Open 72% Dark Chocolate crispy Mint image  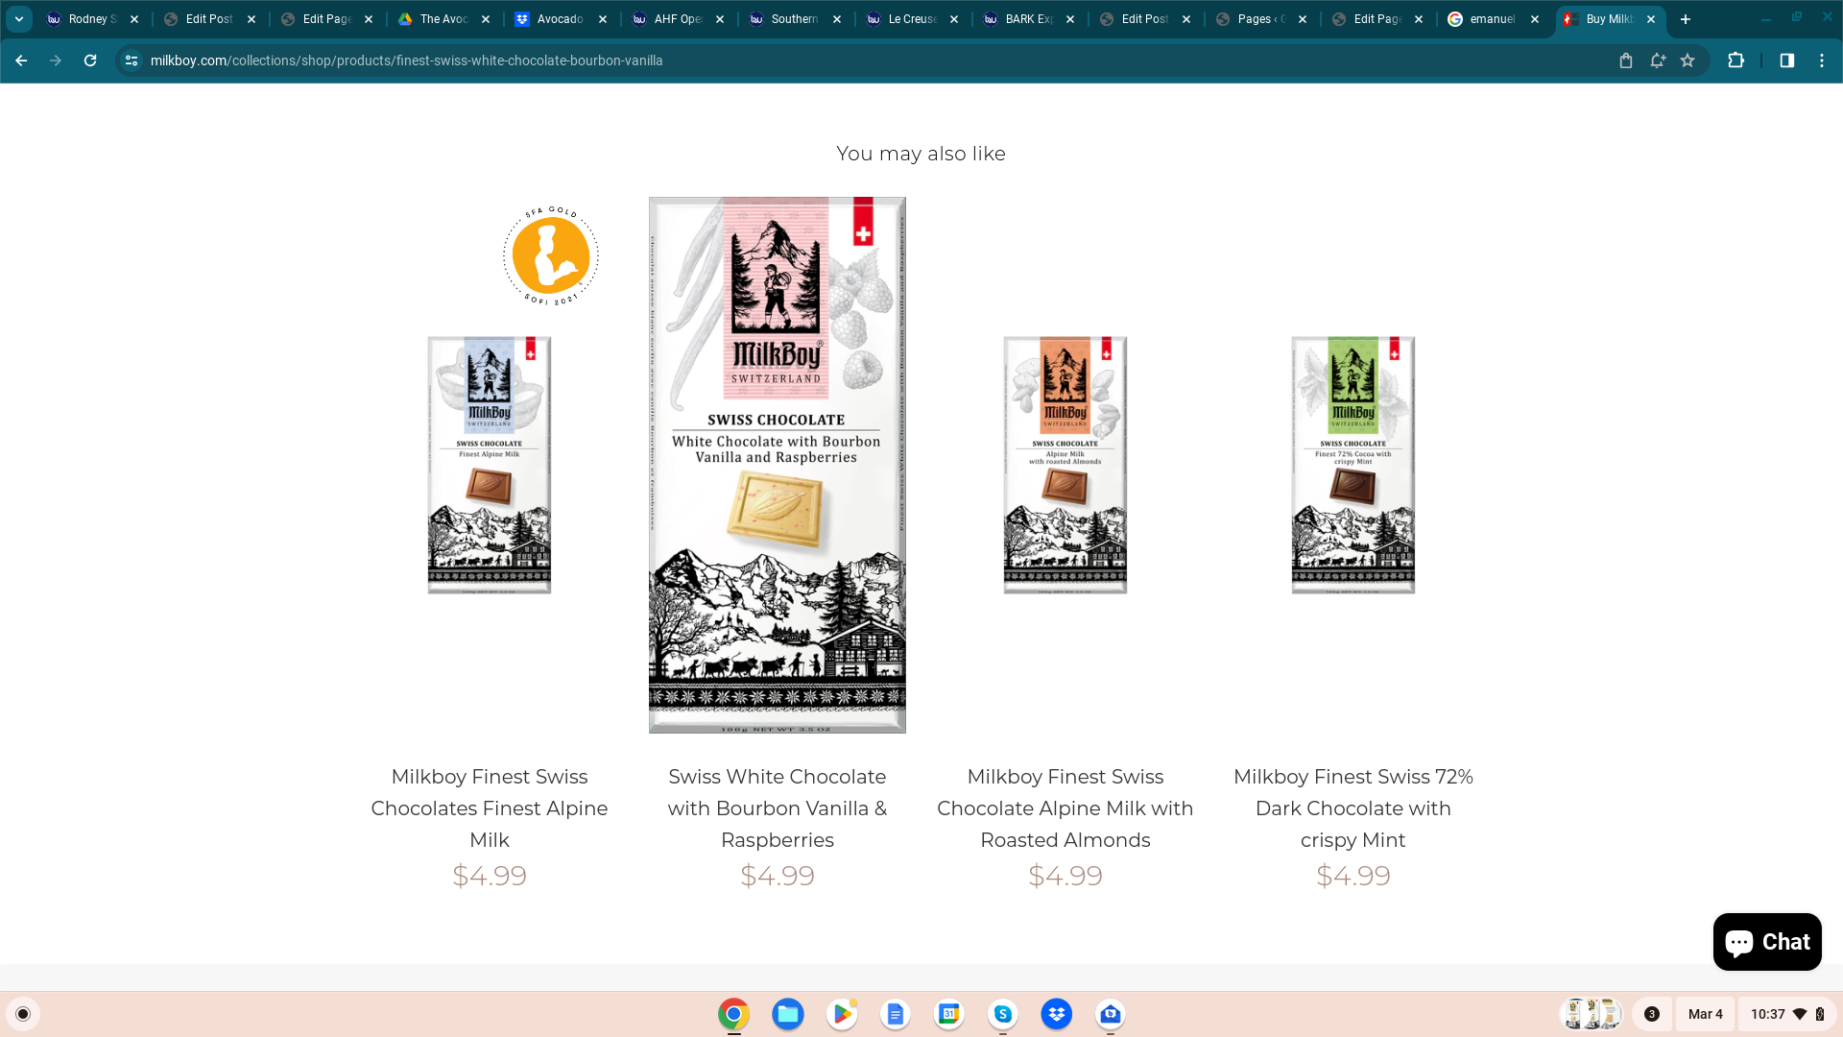pyautogui.click(x=1353, y=465)
